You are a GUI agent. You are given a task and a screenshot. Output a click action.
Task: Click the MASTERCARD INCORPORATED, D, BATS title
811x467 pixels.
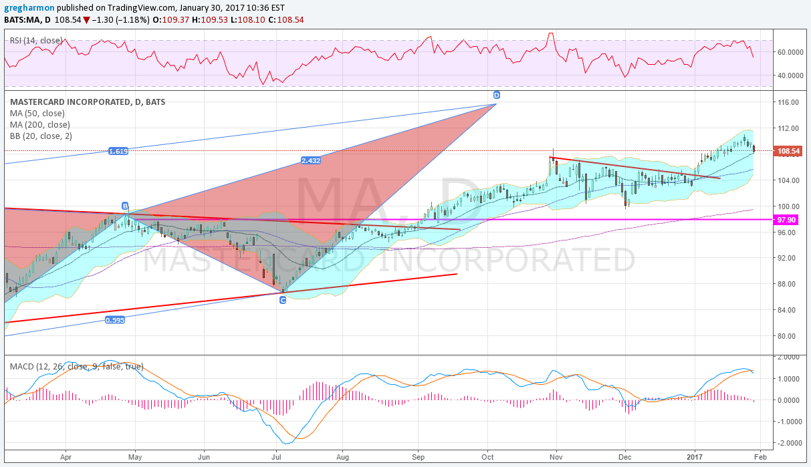pos(88,102)
